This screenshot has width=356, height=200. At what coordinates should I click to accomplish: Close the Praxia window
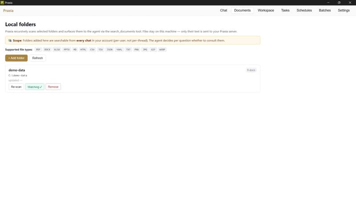(x=350, y=3)
